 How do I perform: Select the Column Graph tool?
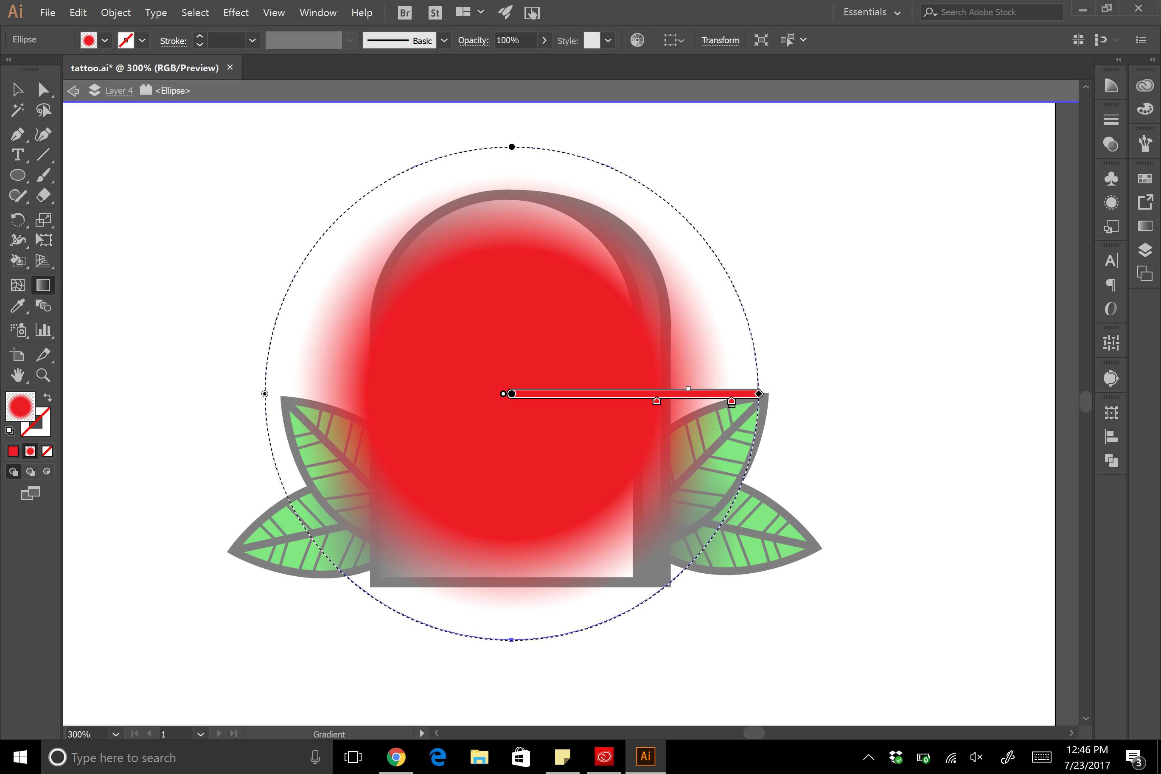pyautogui.click(x=43, y=330)
